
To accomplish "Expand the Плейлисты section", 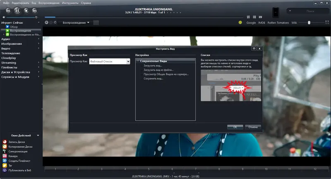I will click(38, 67).
